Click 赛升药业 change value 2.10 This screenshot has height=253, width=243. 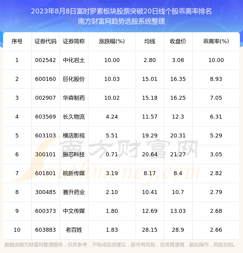click(112, 192)
